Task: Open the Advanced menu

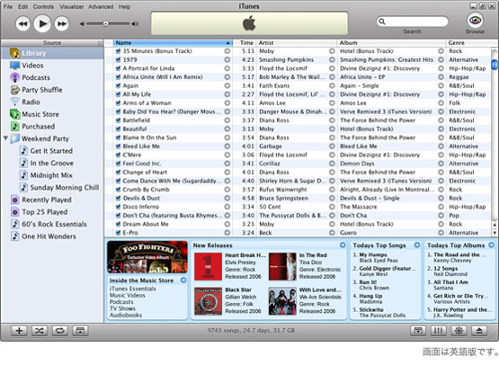Action: [101, 6]
